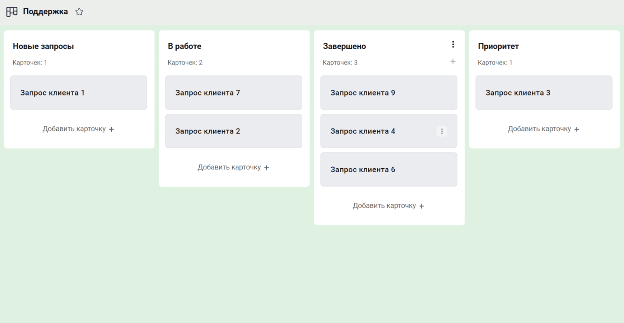Open card Запрос клиента 6
Viewport: 624px width, 323px height.
pos(389,169)
